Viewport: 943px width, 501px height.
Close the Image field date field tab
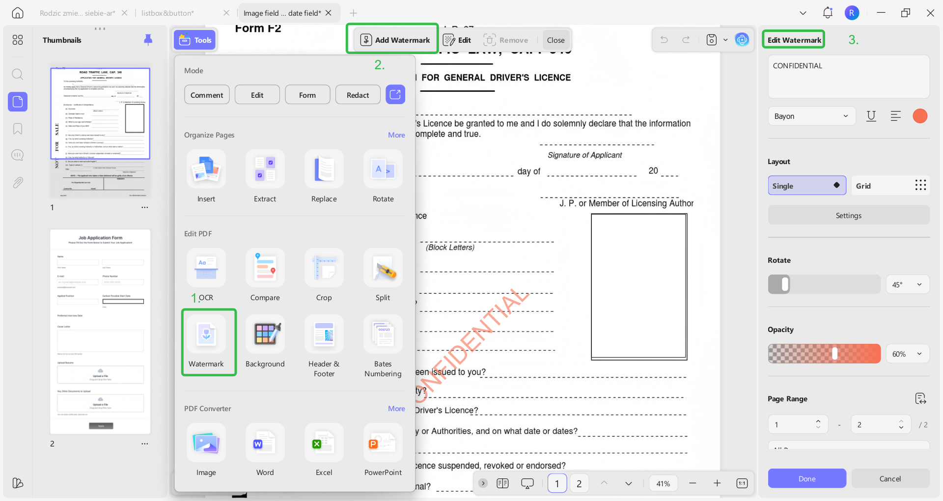[329, 13]
